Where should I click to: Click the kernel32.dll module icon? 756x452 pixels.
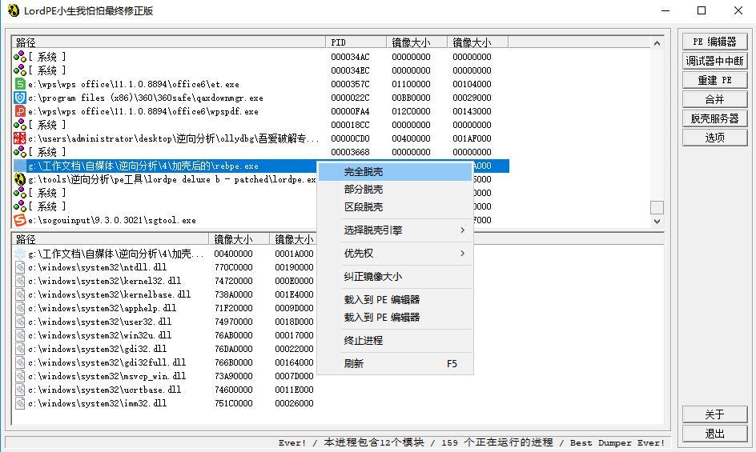point(20,281)
